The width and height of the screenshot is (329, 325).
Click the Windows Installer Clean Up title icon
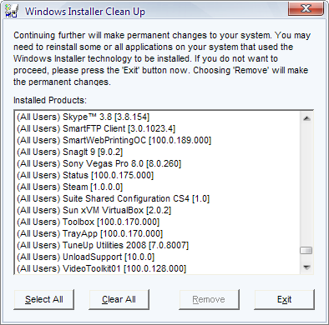[12, 12]
